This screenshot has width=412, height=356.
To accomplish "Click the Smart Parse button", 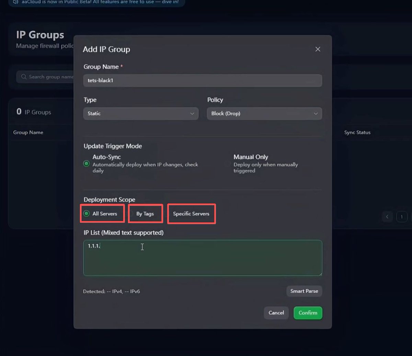I will coord(304,291).
